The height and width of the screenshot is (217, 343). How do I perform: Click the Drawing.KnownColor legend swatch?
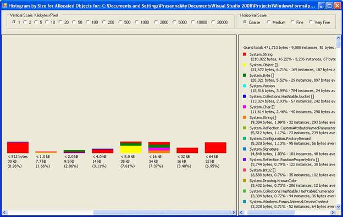[245, 181]
